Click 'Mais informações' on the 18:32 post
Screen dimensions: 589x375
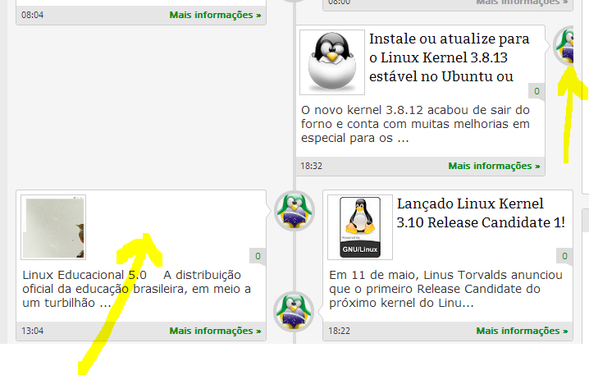coord(494,166)
